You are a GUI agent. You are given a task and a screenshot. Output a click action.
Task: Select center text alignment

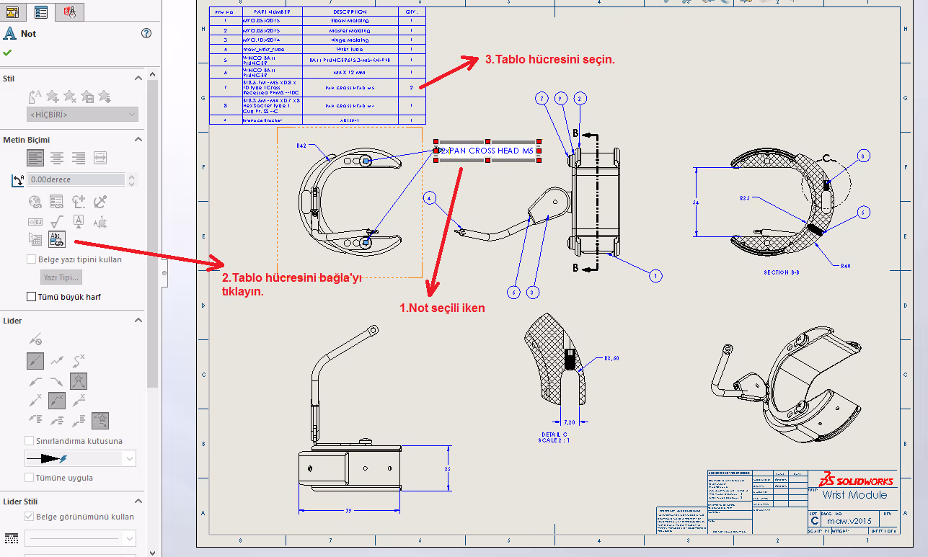[57, 158]
